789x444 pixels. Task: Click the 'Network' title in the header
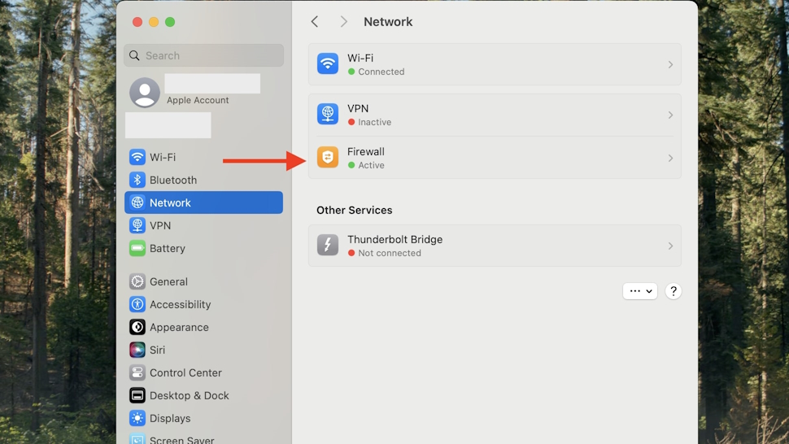388,22
